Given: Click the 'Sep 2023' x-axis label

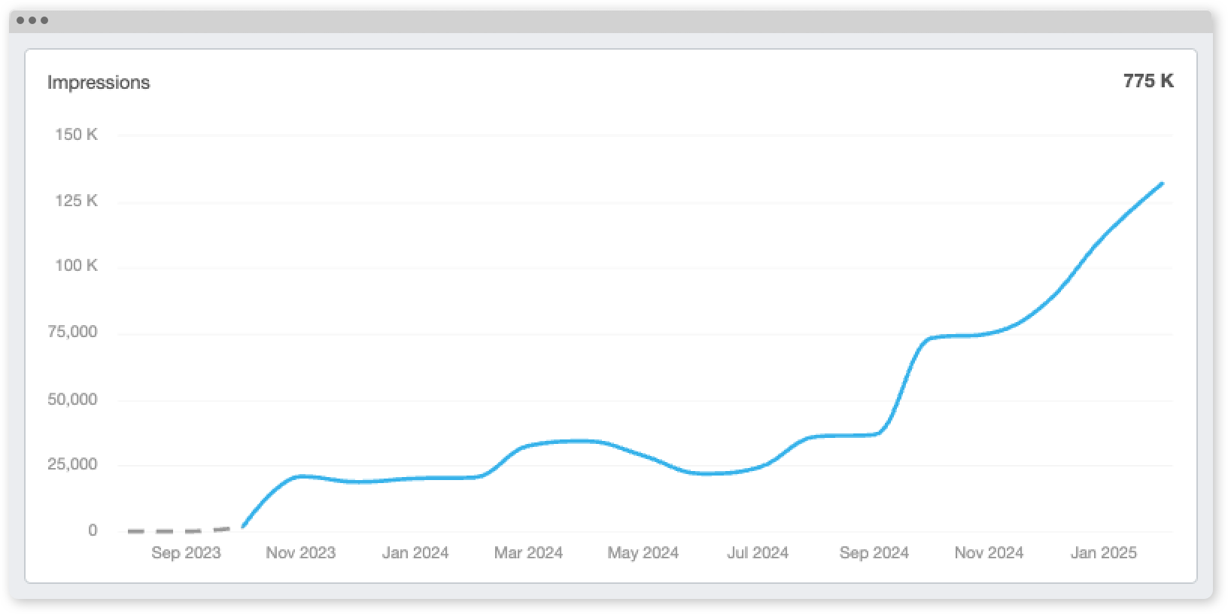Looking at the screenshot, I should [x=186, y=553].
